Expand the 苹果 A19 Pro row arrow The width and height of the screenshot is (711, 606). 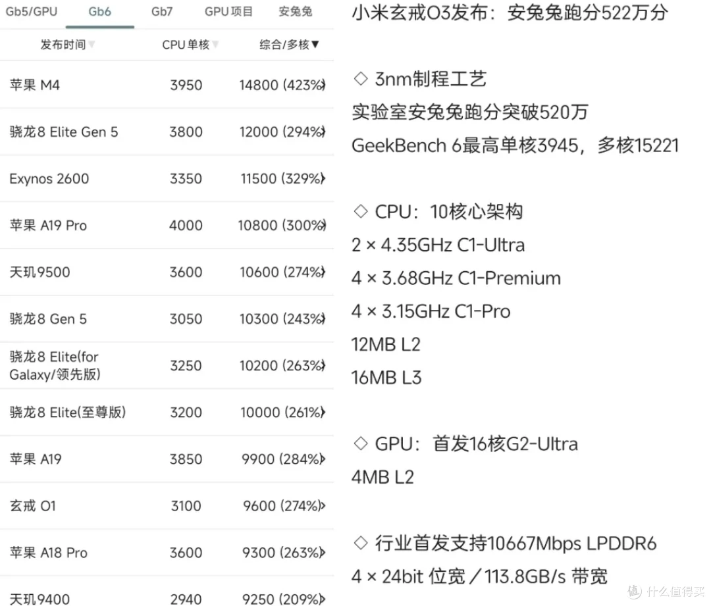coord(323,225)
